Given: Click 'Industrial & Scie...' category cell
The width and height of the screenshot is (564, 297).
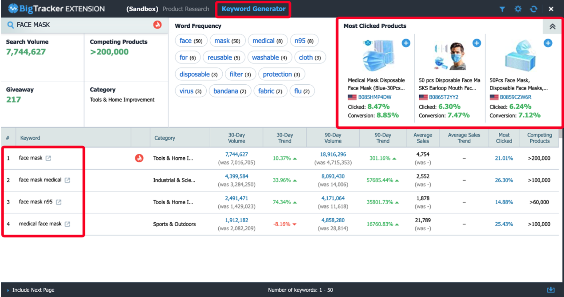Looking at the screenshot, I should point(174,180).
